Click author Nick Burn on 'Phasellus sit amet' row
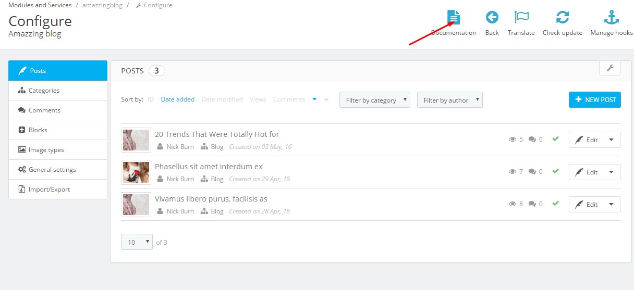 180,179
